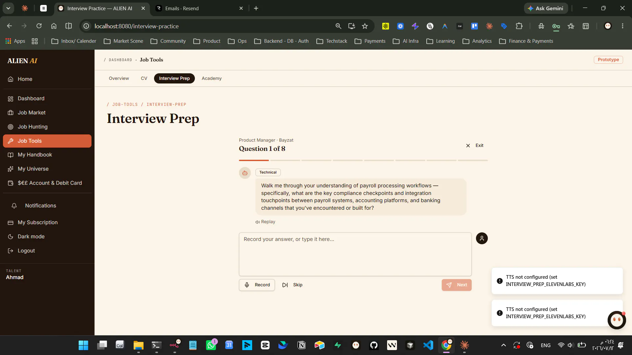Click the Prototype badge

pyautogui.click(x=608, y=60)
